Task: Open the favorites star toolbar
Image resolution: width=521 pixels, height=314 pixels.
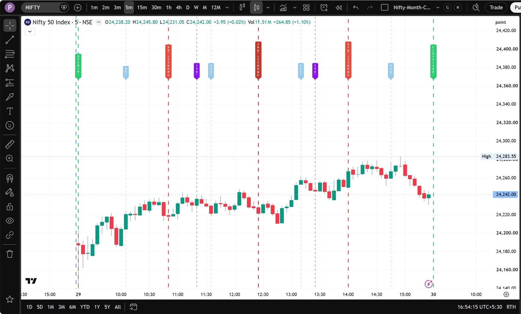Action: pos(10,299)
